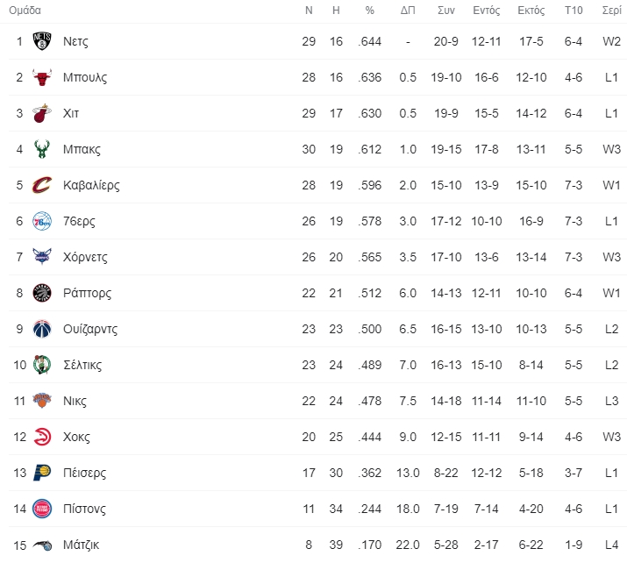
Task: Select the Detroit Pistons logo
Action: point(42,509)
